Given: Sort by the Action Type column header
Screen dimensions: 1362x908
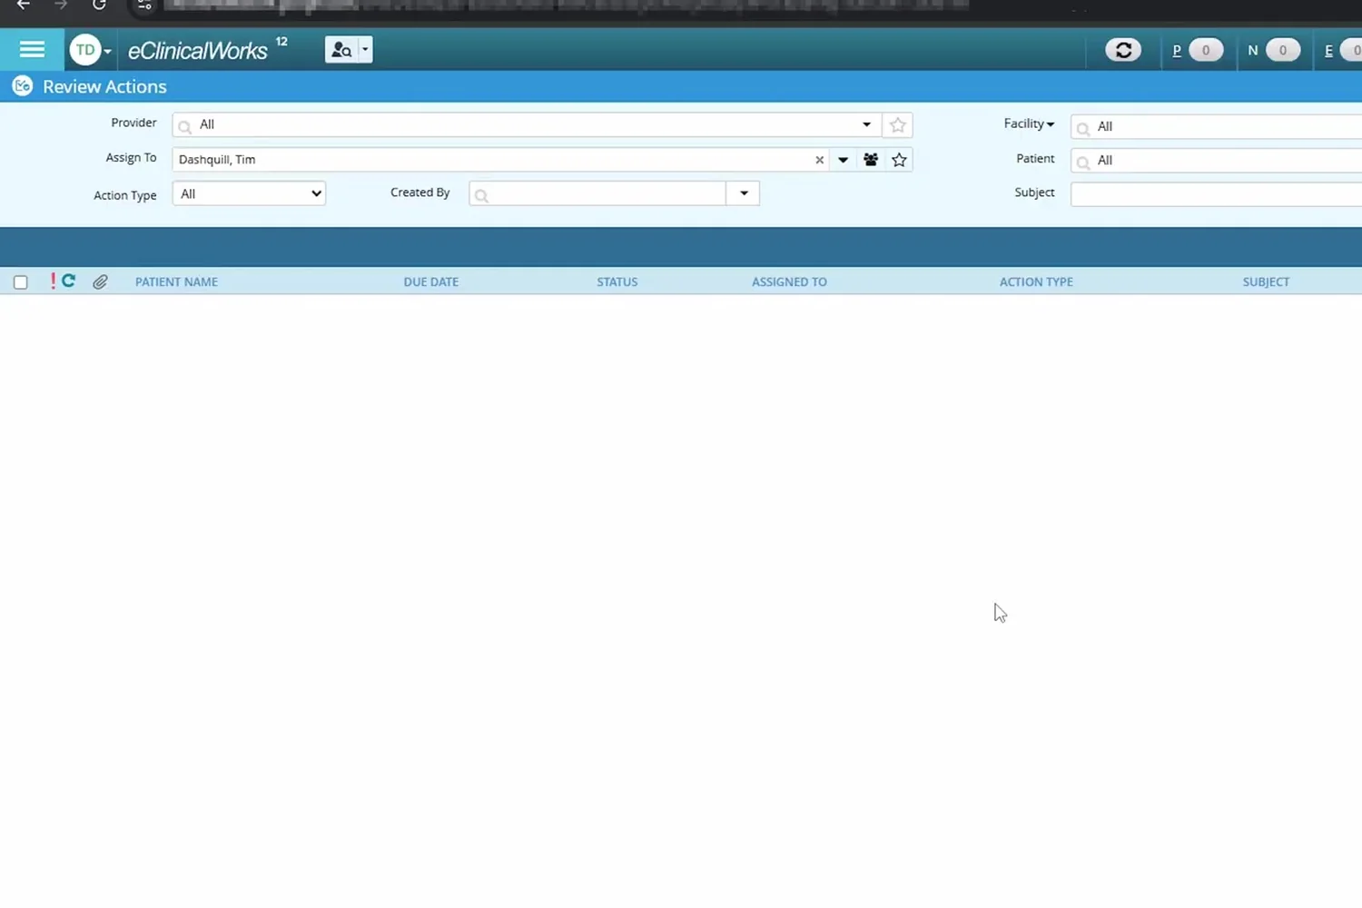Looking at the screenshot, I should (1036, 282).
